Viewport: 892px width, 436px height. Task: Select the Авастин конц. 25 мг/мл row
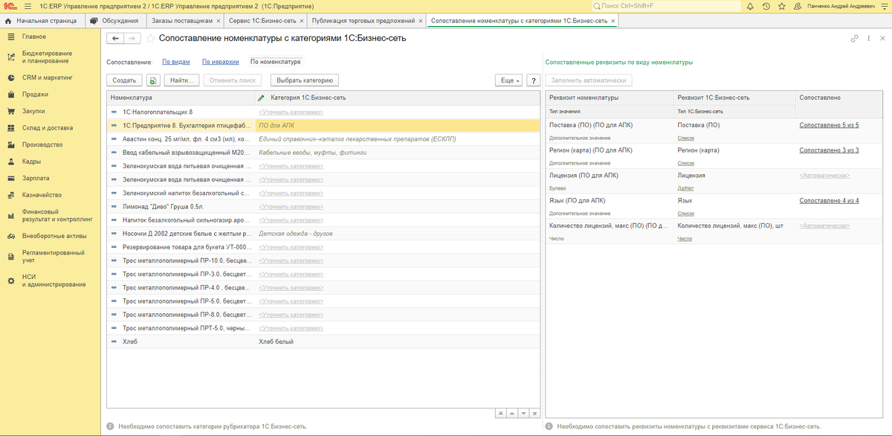point(323,139)
